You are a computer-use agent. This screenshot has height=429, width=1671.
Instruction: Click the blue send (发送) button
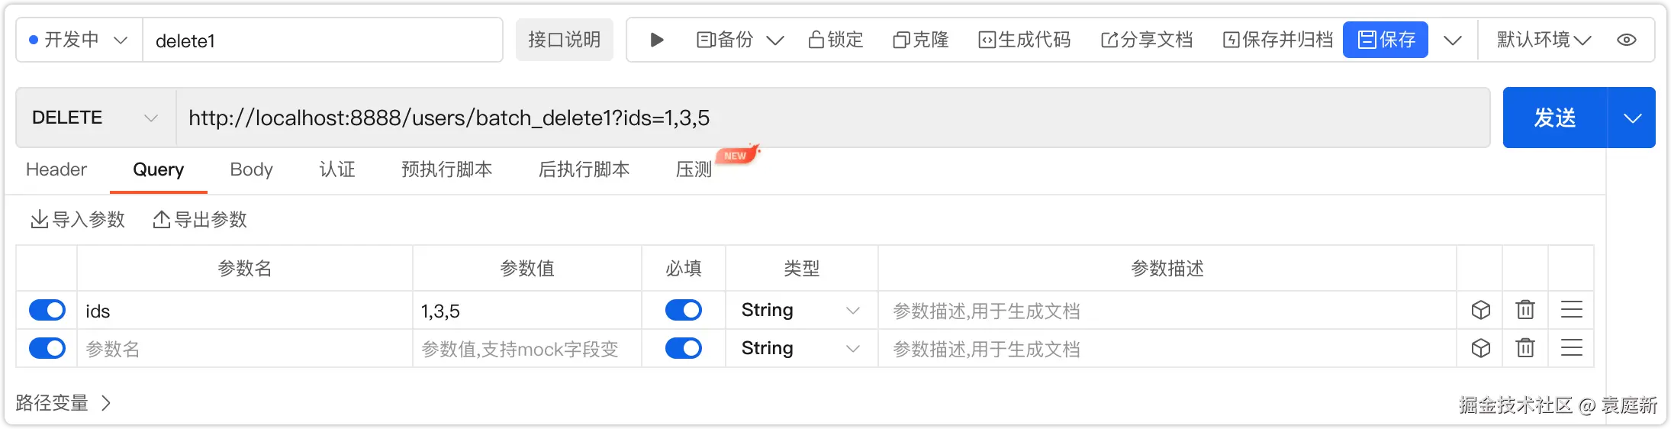click(x=1555, y=118)
